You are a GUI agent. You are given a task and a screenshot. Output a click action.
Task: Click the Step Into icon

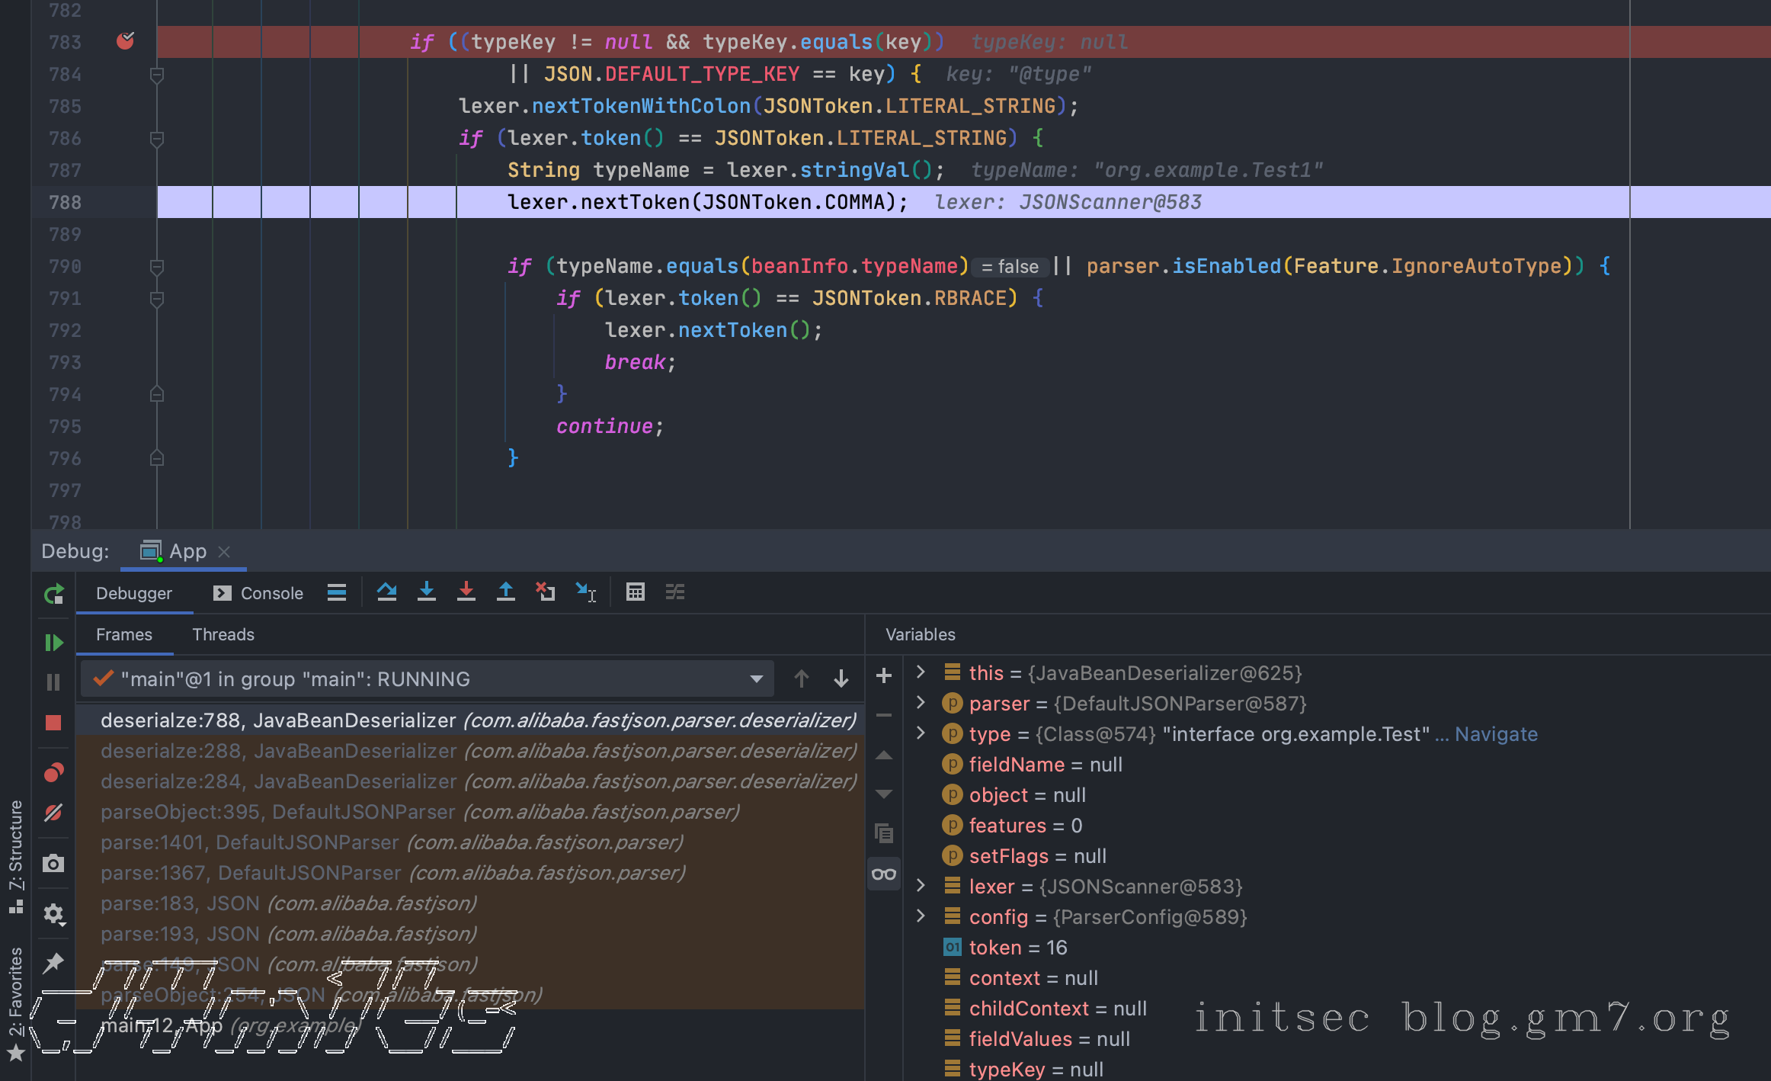point(427,592)
